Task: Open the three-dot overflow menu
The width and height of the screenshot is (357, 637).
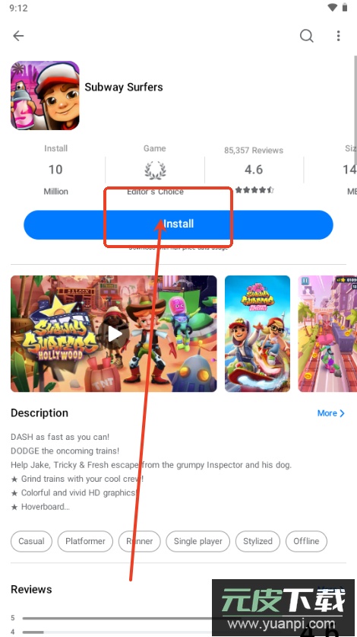Action: pos(338,36)
